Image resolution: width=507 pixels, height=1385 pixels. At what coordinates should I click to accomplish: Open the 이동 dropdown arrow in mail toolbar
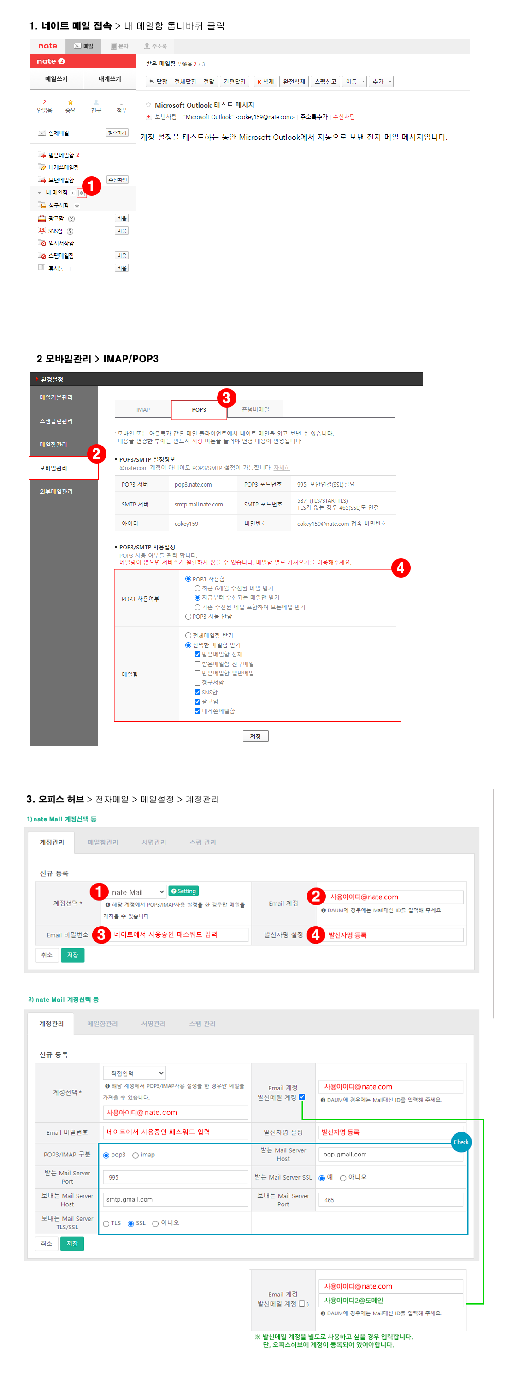(363, 82)
